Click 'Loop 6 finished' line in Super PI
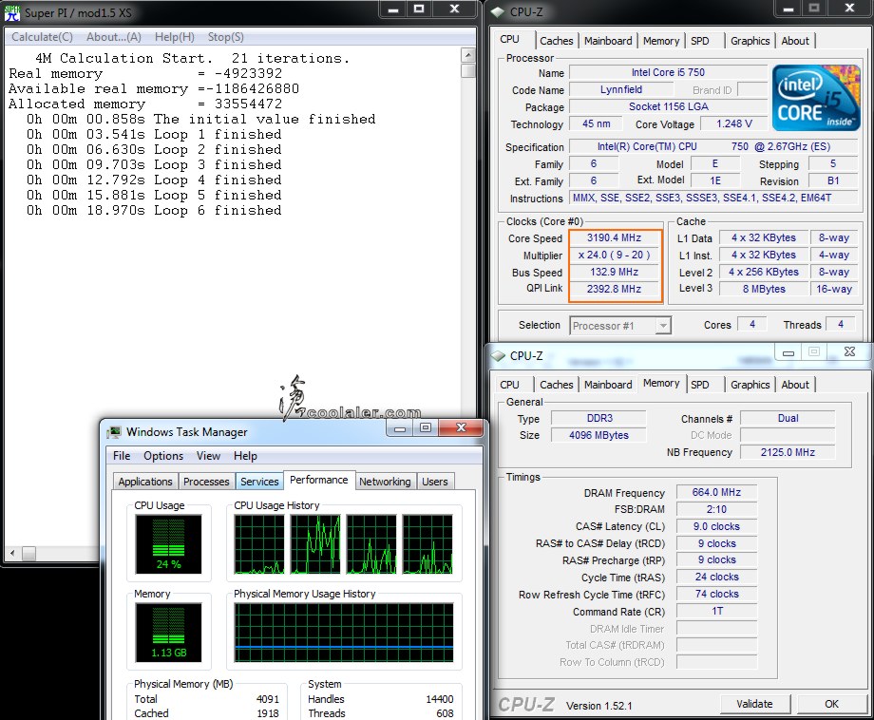Viewport: 874px width, 720px height. [155, 210]
